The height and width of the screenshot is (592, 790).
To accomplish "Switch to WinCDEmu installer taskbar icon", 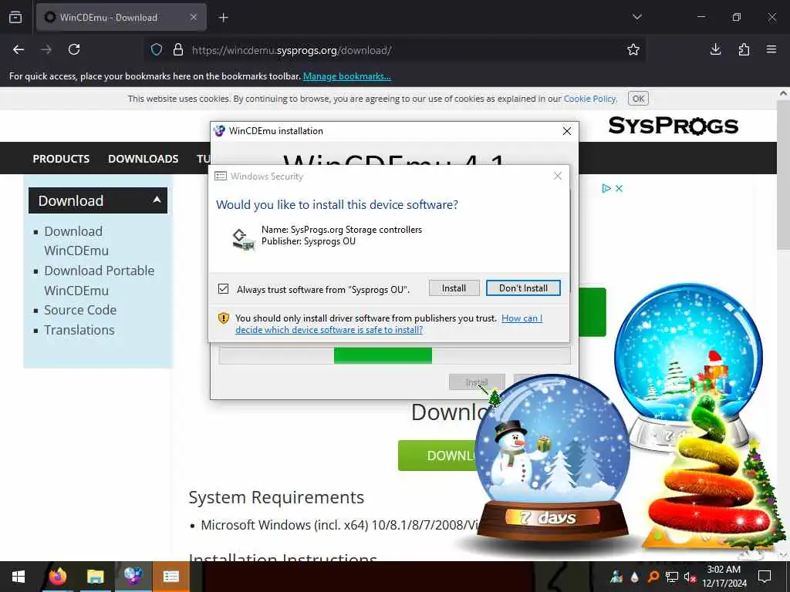I will [133, 577].
